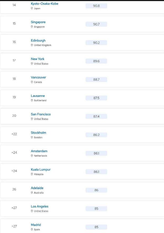
Task: Click the Kuala Lumpur city name
Action: [x=41, y=170]
